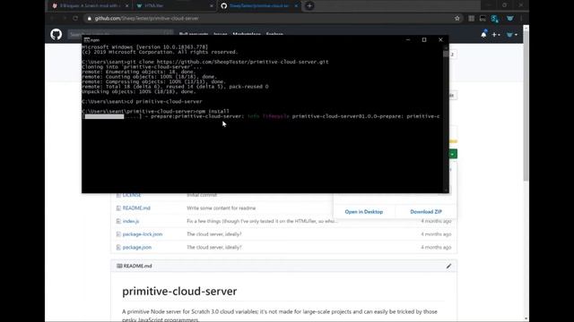
Task: Focus the GitHub search box
Action: pyautogui.click(x=120, y=35)
